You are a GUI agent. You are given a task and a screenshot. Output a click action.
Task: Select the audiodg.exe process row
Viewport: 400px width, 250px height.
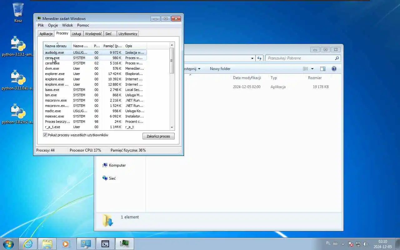(x=95, y=52)
